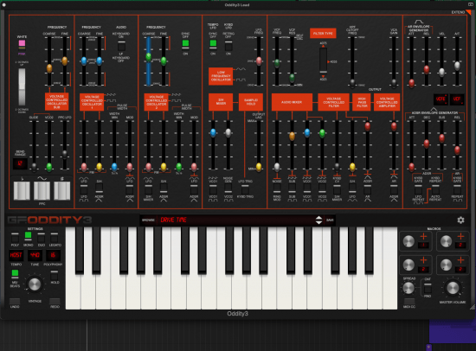Viewport: 476px width, 351px height.
Task: Click the pitch-bend flat pad
Action: pos(22,190)
